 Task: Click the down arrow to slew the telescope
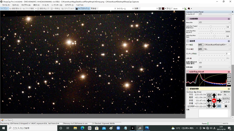pos(214,106)
